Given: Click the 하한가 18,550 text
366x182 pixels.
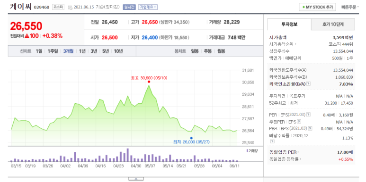Looking at the screenshot, I should (174, 37).
